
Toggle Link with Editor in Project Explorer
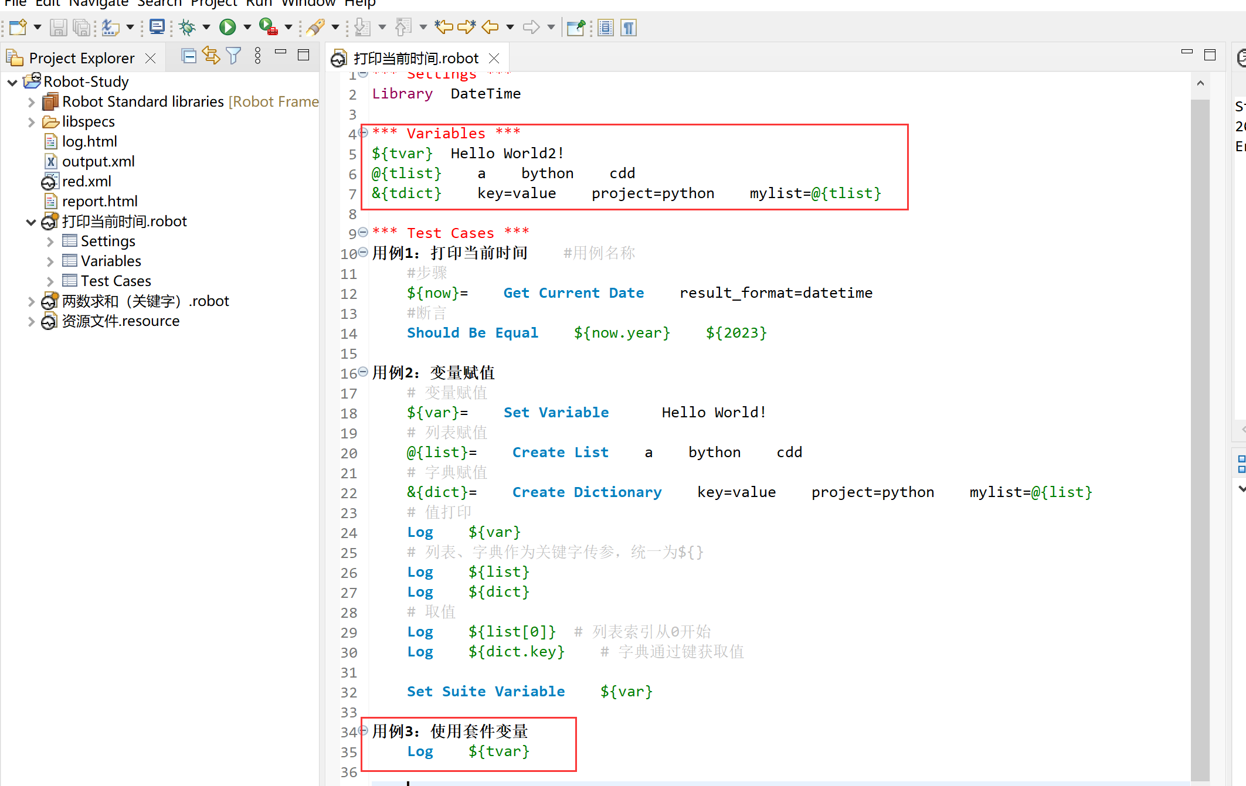211,56
